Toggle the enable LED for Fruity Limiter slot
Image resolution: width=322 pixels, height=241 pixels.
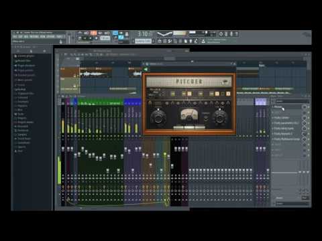click(x=309, y=118)
